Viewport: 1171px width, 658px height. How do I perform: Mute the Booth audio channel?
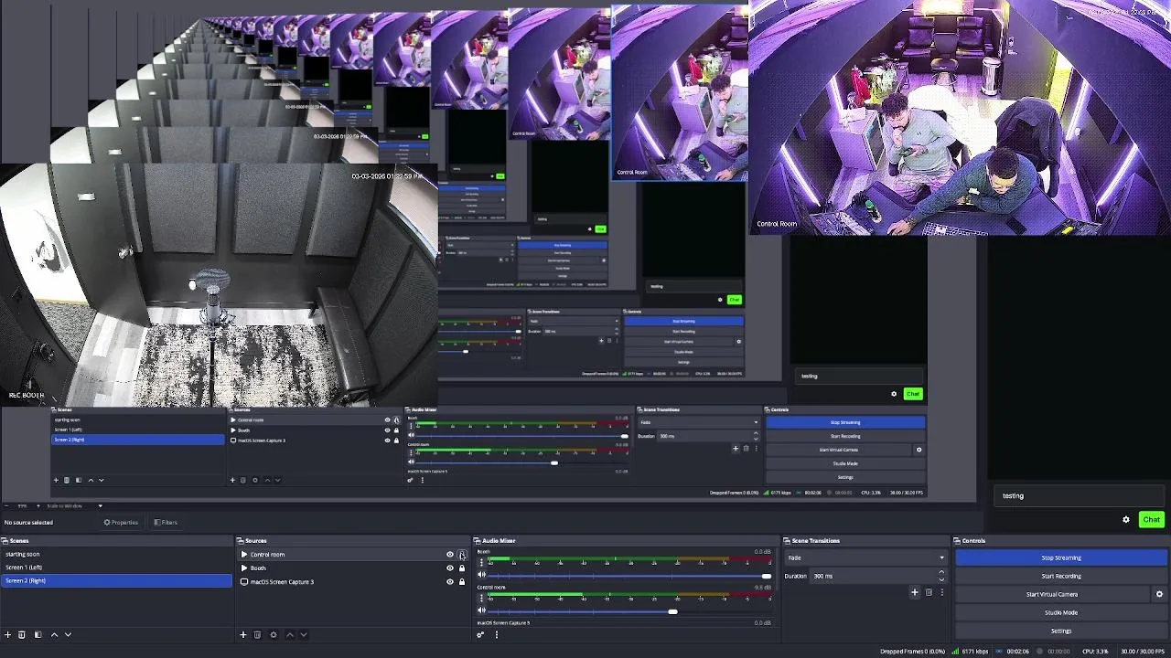coord(482,575)
